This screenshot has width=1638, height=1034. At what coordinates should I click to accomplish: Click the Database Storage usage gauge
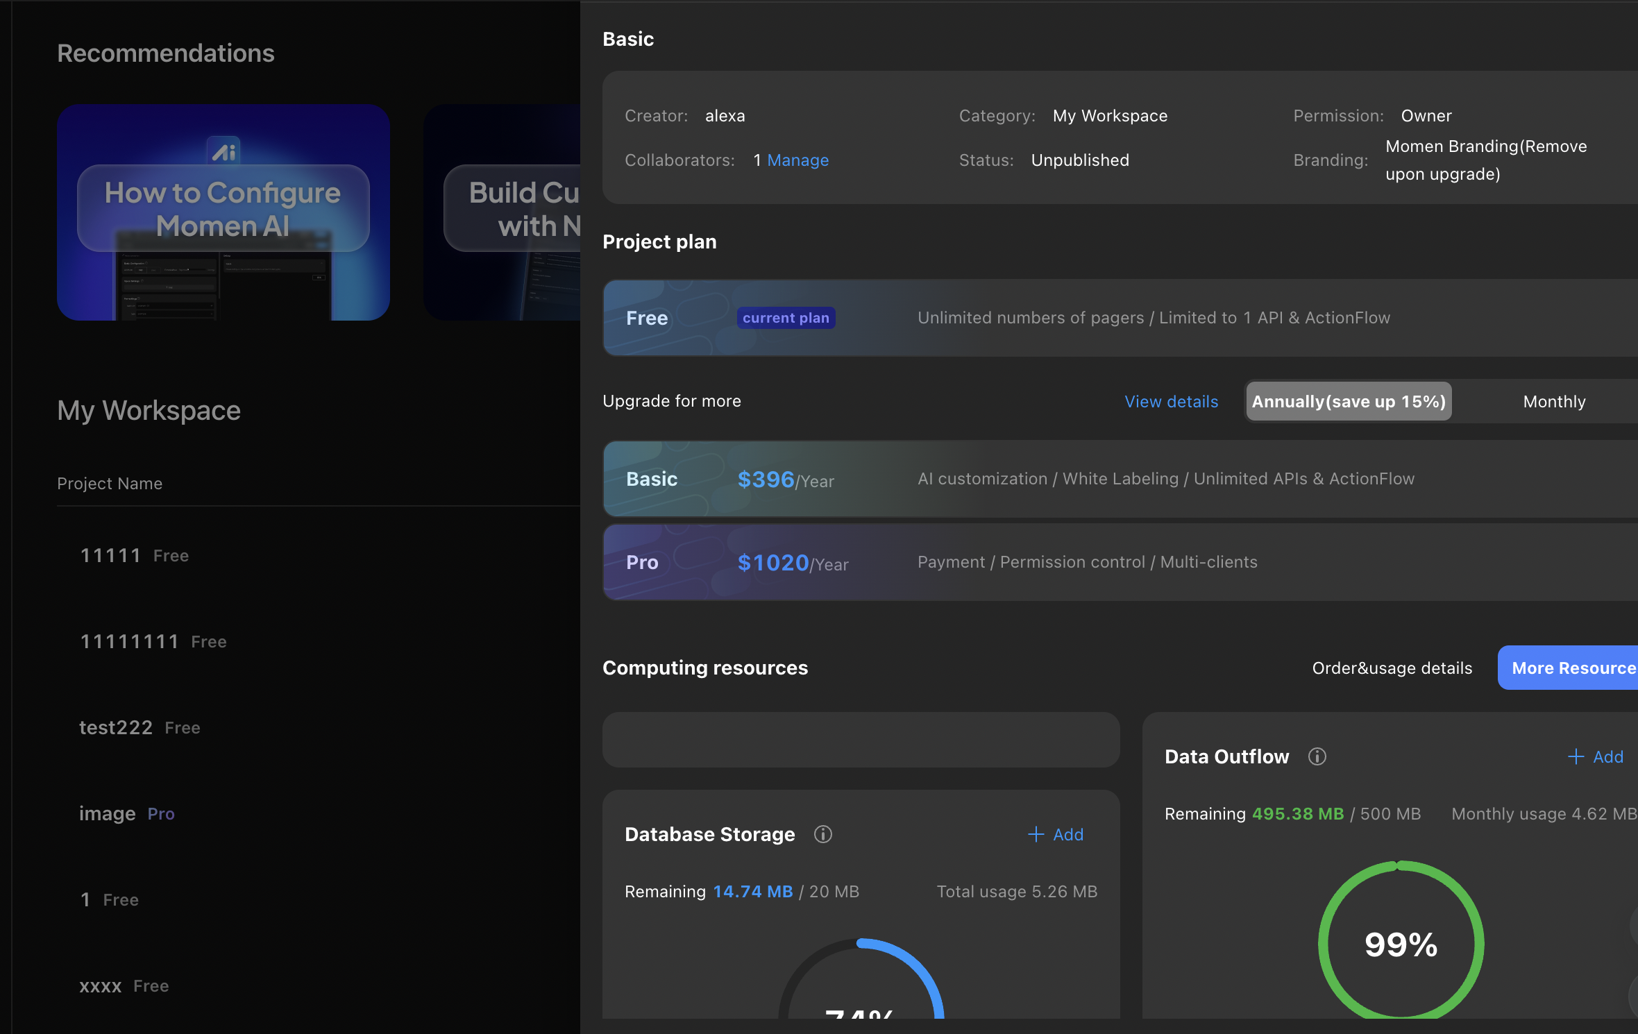(861, 978)
